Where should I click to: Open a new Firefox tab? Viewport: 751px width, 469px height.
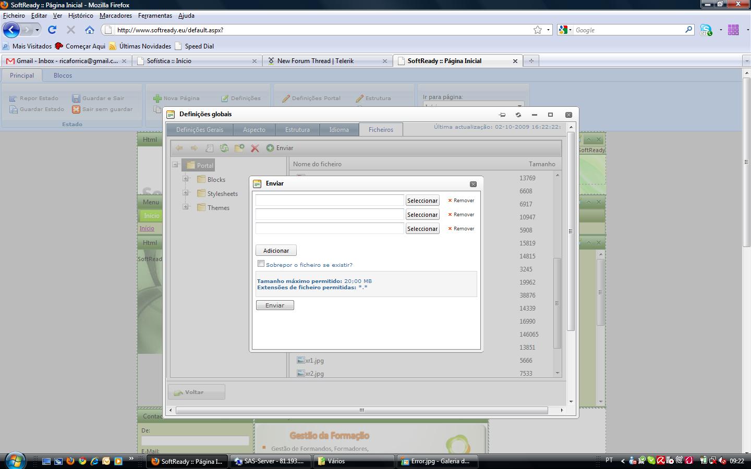pos(531,61)
